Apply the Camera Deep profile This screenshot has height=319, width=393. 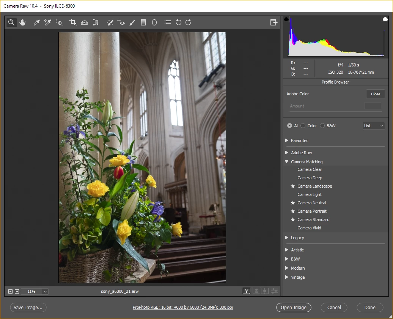[310, 178]
